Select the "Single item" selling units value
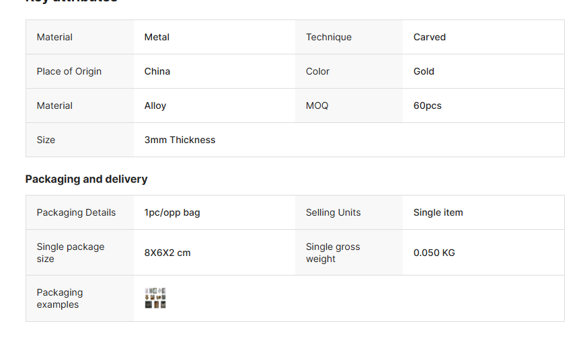585x340 pixels. click(438, 212)
